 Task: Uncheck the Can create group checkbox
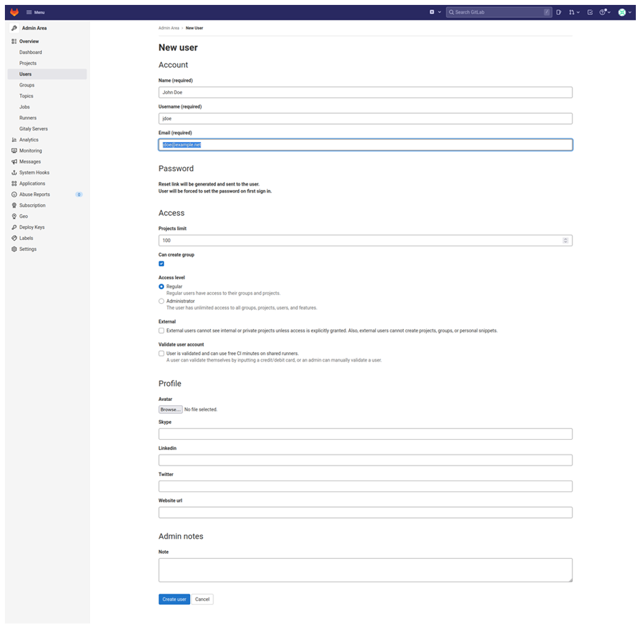tap(161, 263)
